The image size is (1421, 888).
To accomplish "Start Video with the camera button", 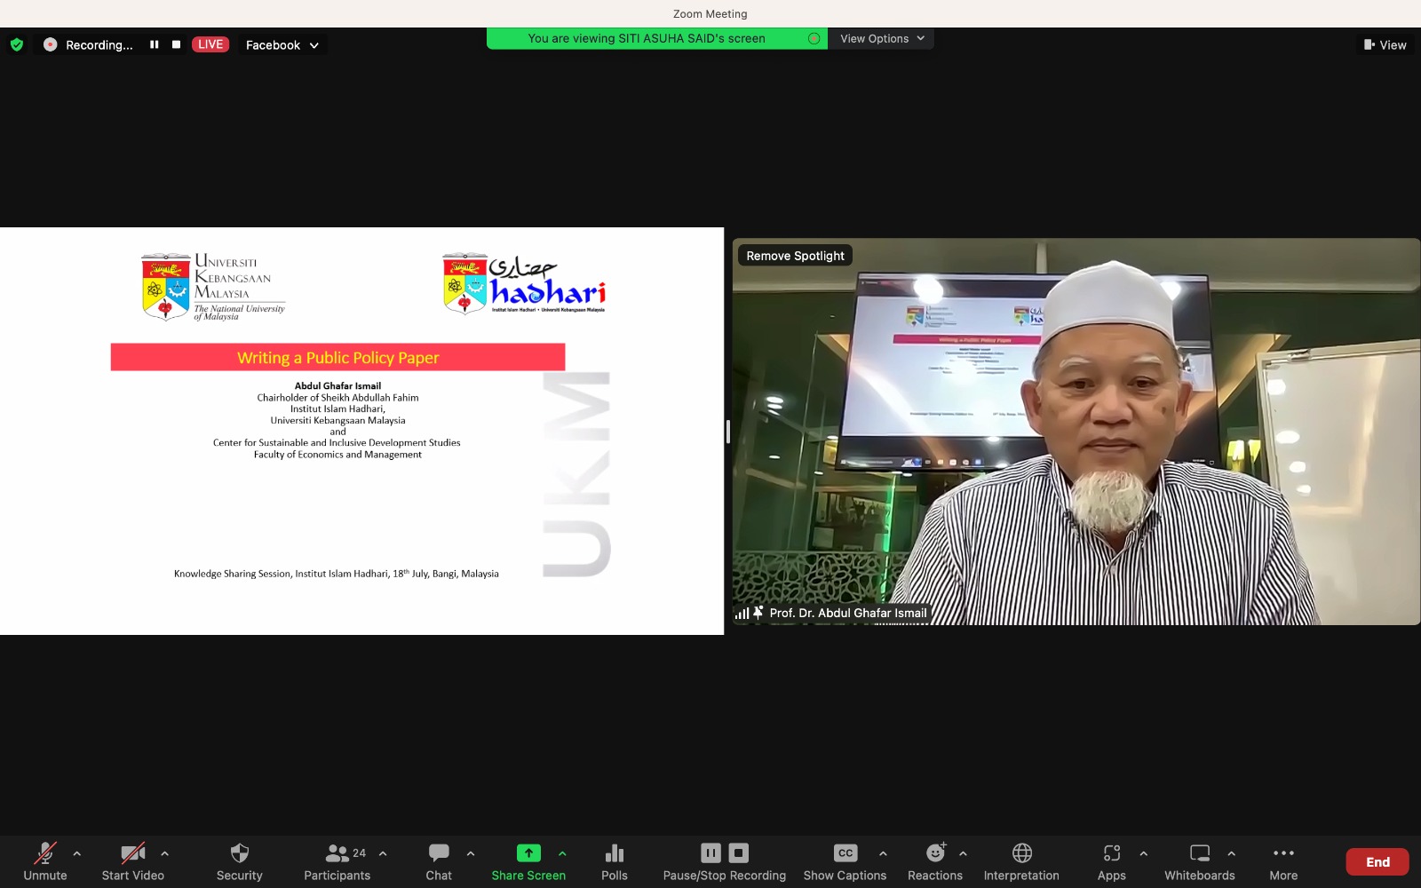I will tap(132, 861).
